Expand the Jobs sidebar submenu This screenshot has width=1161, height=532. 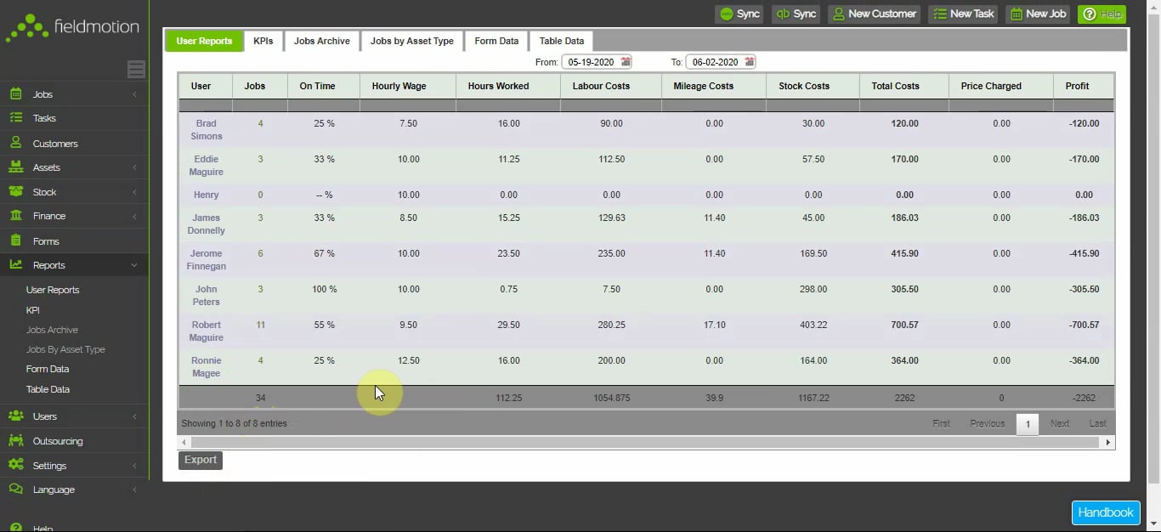pos(134,94)
